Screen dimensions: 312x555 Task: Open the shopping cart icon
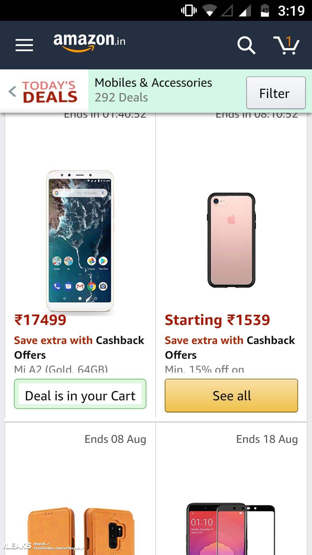pyautogui.click(x=286, y=45)
